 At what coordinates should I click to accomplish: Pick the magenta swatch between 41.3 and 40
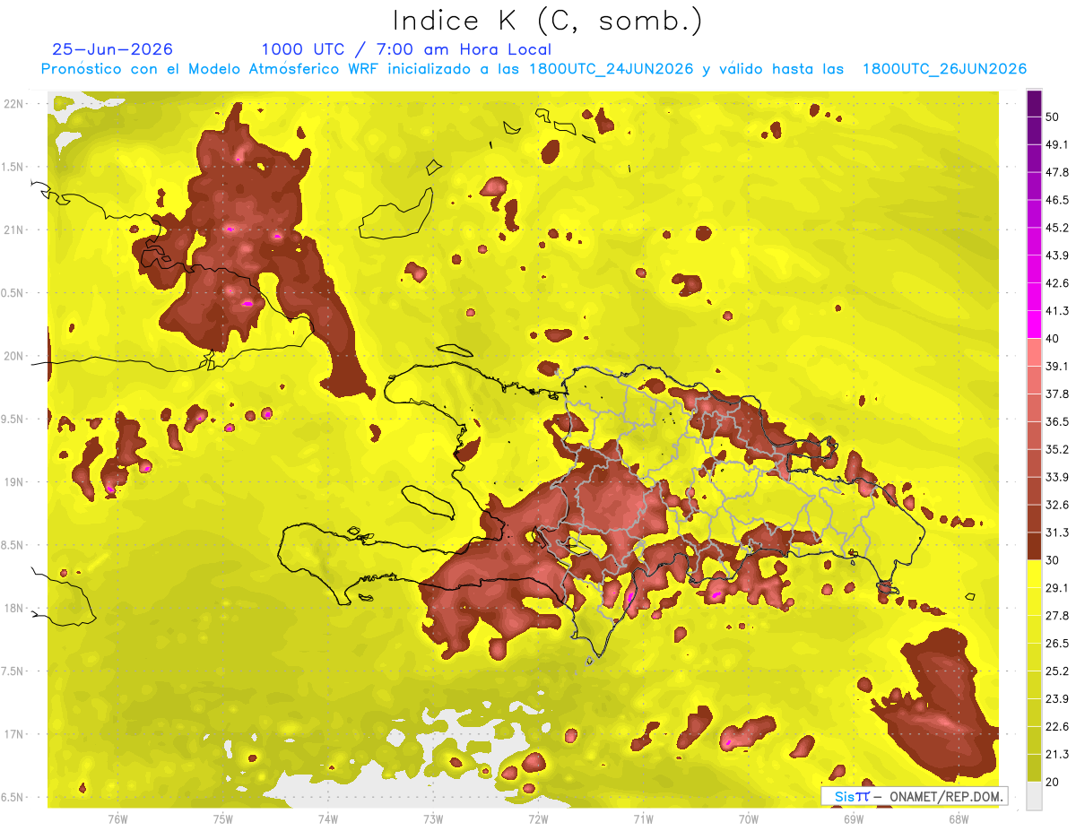click(x=1034, y=325)
